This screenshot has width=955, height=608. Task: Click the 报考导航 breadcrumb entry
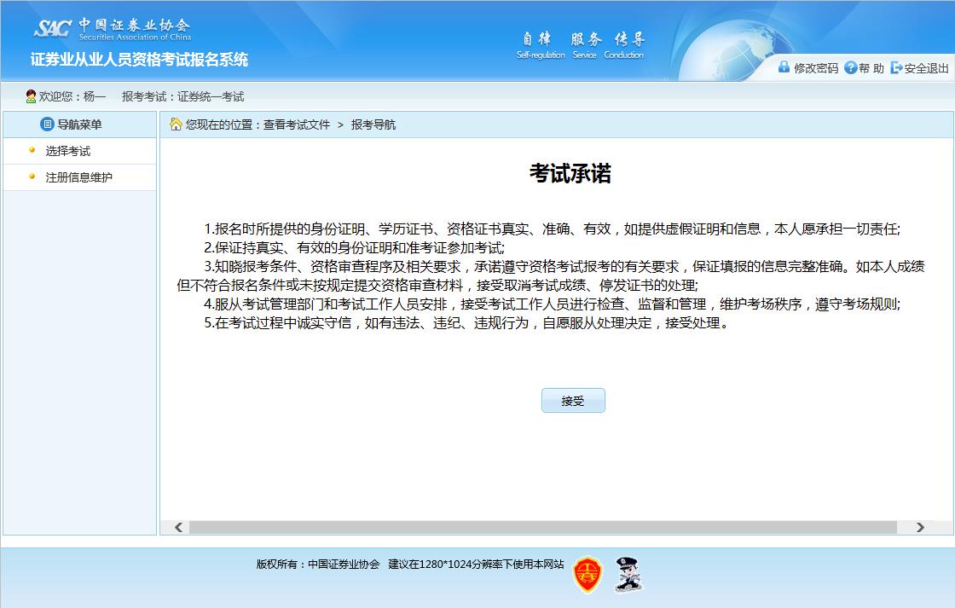tap(374, 124)
